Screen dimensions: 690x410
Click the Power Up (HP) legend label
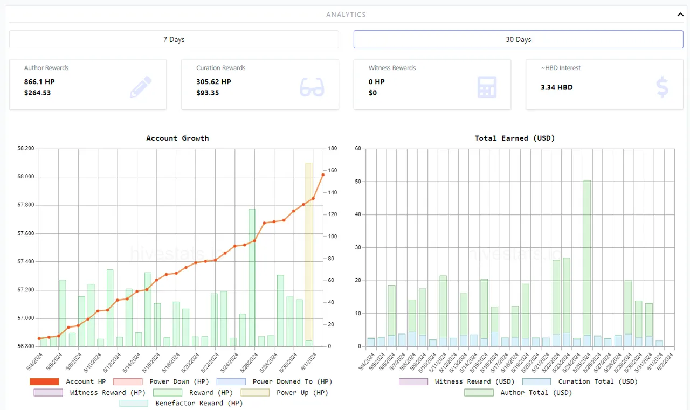point(302,393)
